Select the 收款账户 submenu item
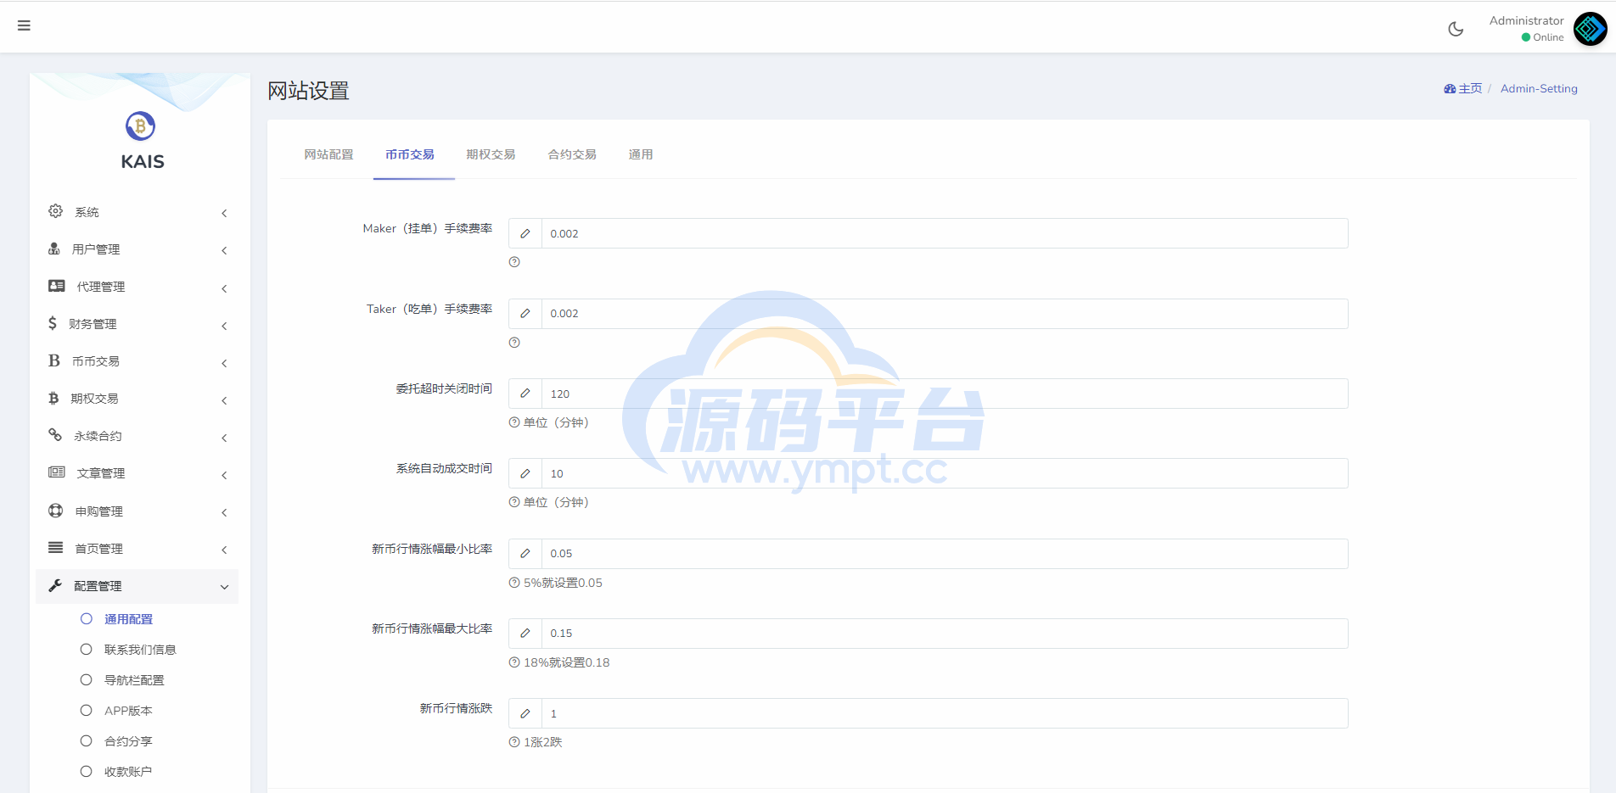Image resolution: width=1616 pixels, height=793 pixels. coord(128,772)
